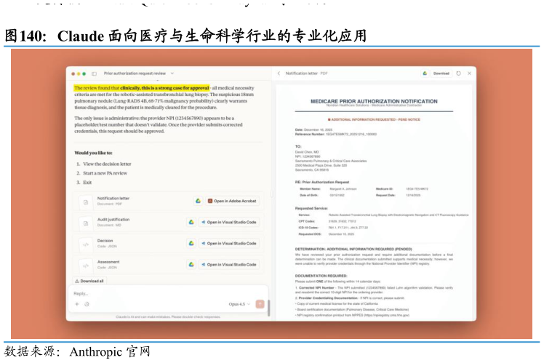Viewport: 544px width, 363px height.
Task: Save Decision file to Google Drive
Action: pos(191,243)
